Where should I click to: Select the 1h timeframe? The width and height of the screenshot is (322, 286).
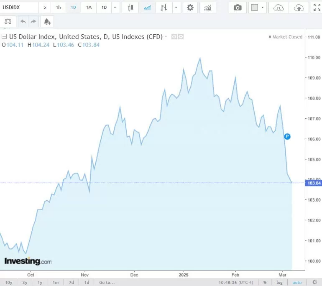[x=59, y=8]
